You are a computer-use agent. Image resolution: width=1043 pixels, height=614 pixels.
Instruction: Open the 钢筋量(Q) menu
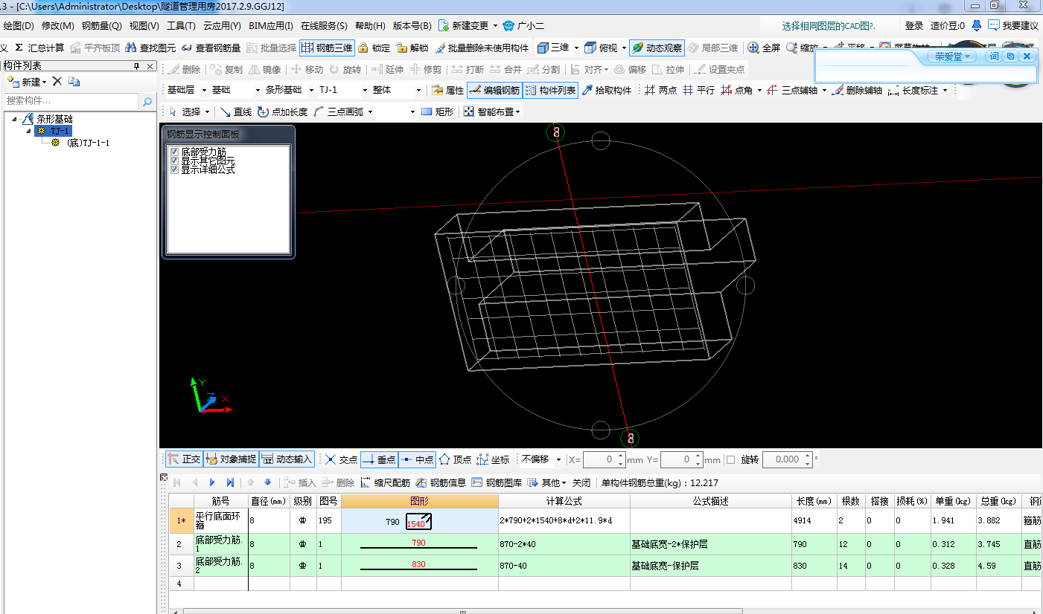point(101,25)
